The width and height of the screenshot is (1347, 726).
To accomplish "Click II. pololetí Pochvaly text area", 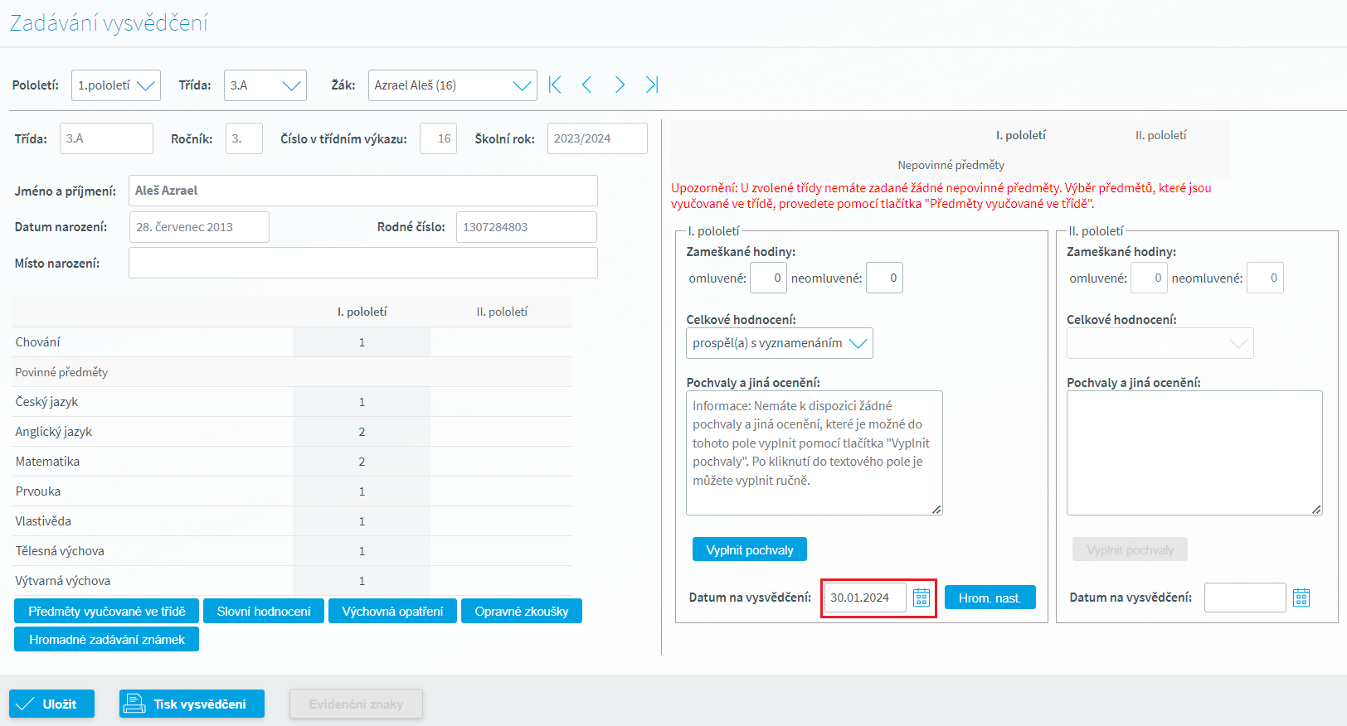I will [x=1194, y=453].
